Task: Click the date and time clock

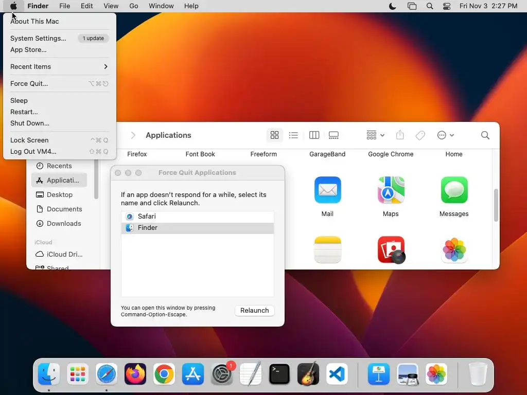Action: coord(488,6)
